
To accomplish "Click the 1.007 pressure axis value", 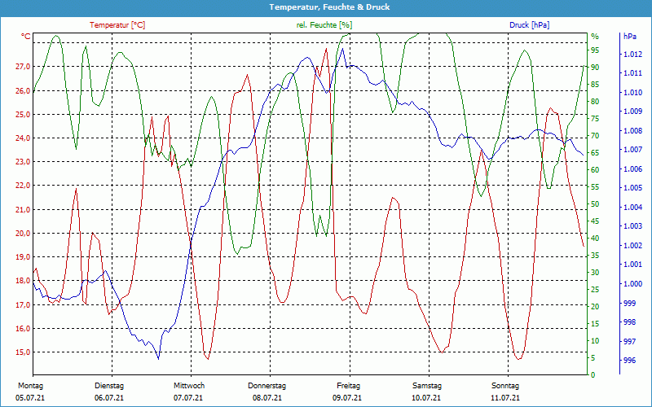I will 632,150.
